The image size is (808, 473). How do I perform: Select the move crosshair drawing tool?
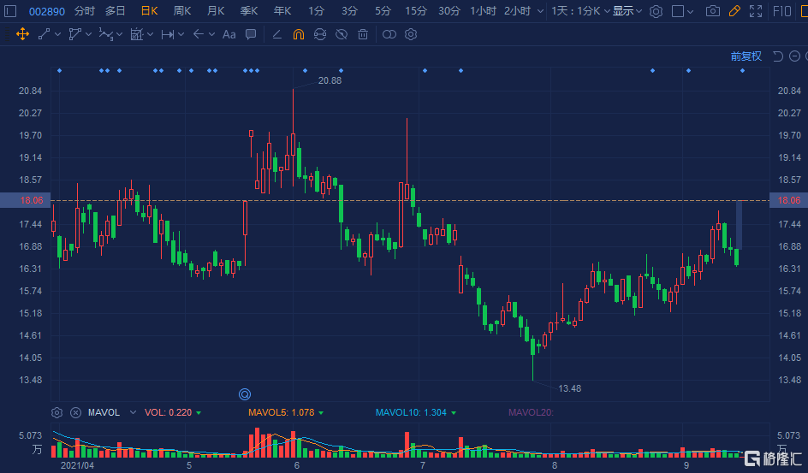tap(22, 34)
